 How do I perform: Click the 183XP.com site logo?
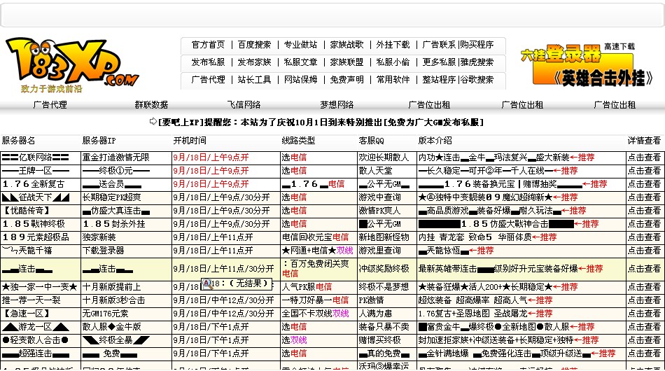pyautogui.click(x=71, y=65)
